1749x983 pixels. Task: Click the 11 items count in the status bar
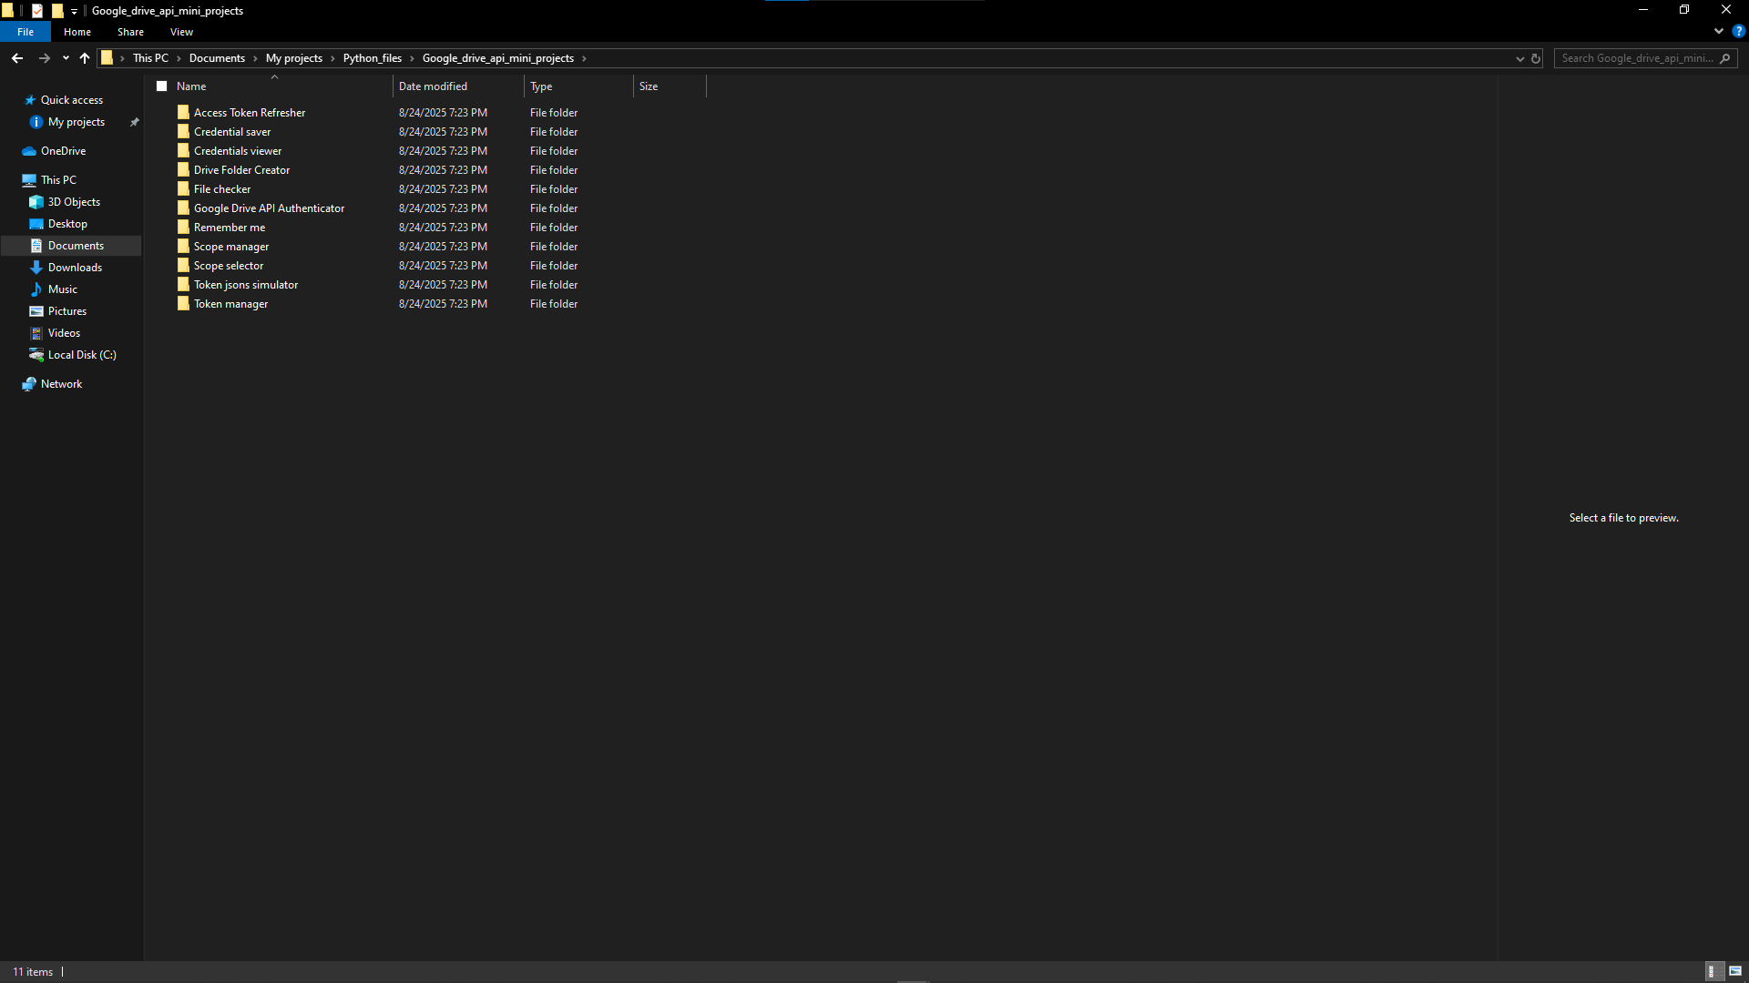pos(33,972)
